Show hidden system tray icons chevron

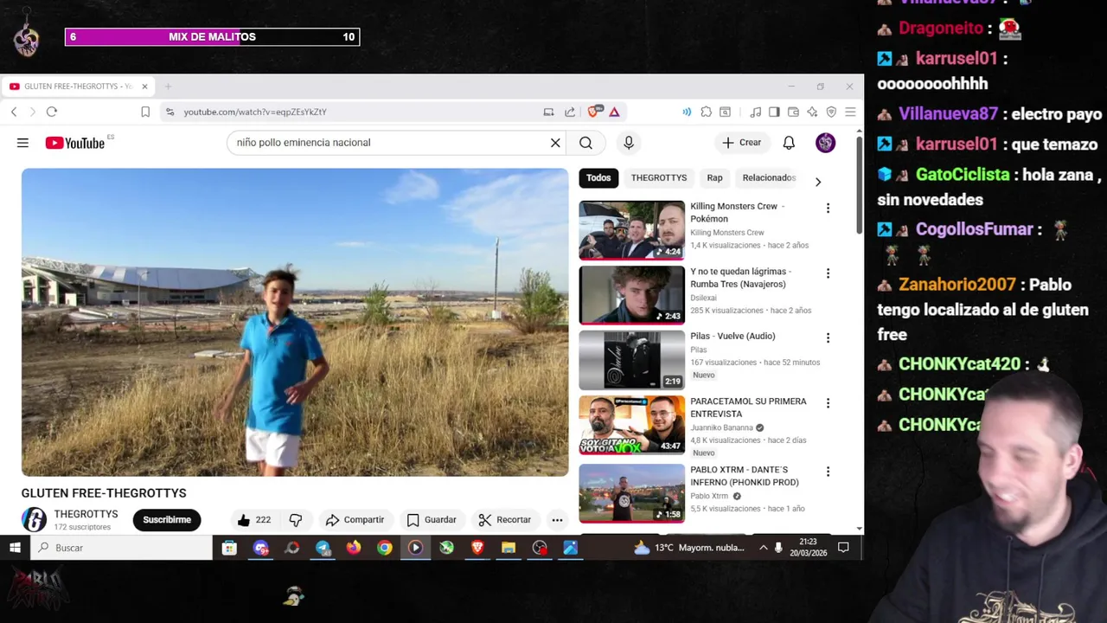tap(763, 548)
